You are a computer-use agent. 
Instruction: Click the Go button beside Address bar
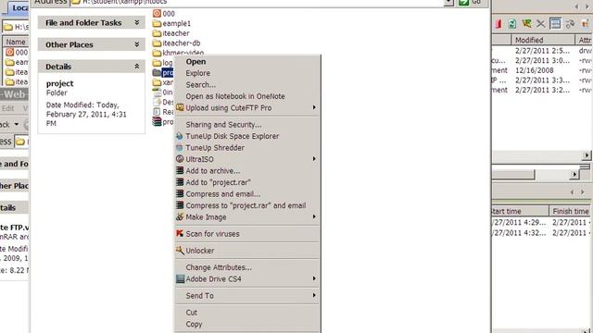pyautogui.click(x=471, y=2)
